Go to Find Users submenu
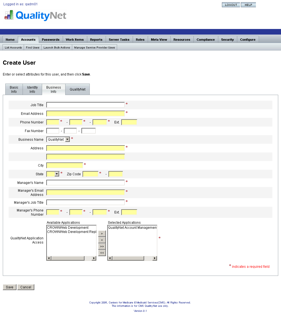This screenshot has width=281, height=321. (33, 47)
